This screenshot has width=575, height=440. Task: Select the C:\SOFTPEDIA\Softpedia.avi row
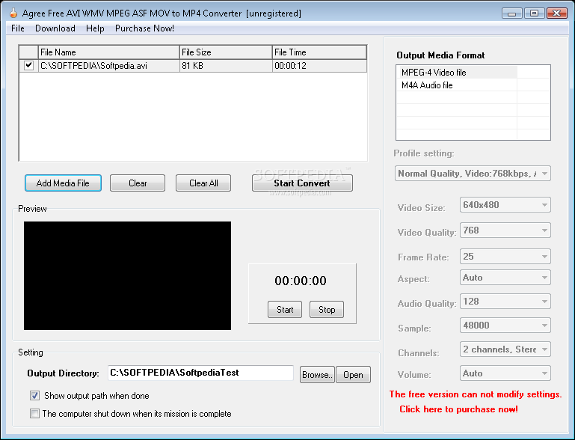(193, 66)
